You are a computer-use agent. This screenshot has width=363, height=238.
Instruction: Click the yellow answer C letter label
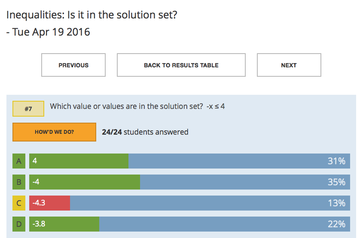(19, 203)
